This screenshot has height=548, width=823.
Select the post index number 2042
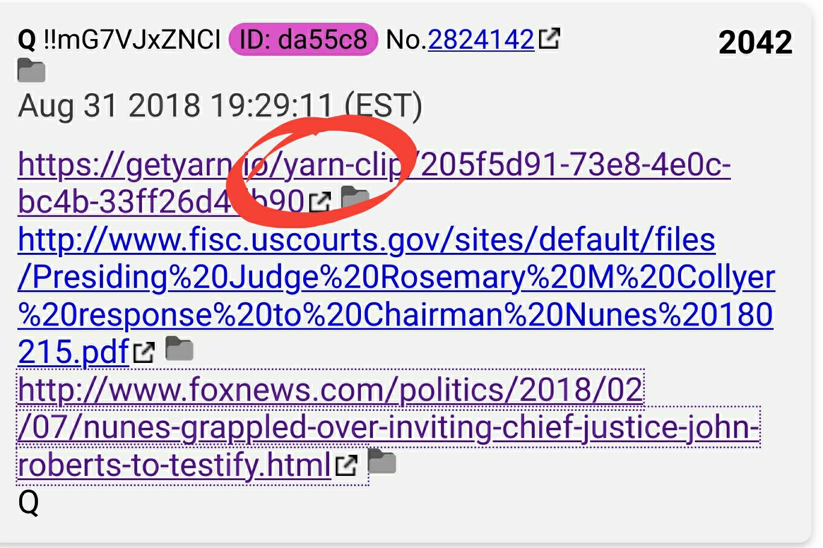[x=756, y=42]
